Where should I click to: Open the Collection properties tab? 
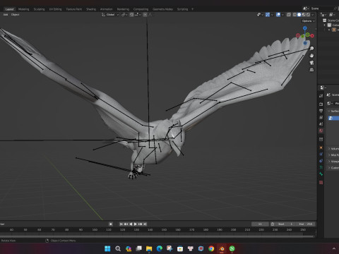[x=321, y=139]
